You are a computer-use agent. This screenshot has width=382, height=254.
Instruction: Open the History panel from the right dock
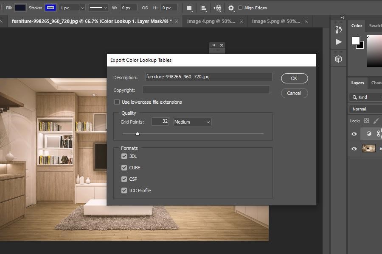(x=338, y=29)
